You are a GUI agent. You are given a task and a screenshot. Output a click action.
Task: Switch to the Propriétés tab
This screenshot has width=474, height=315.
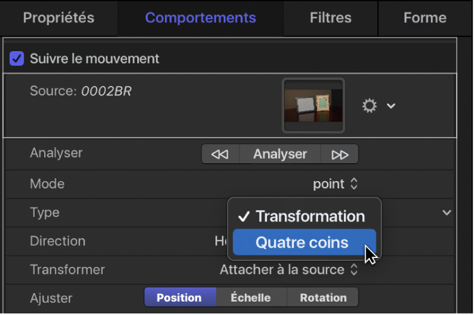click(58, 18)
